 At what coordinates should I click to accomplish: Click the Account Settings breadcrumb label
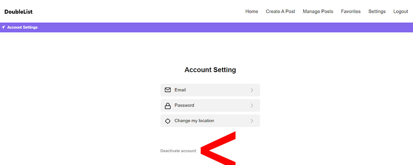coord(23,27)
